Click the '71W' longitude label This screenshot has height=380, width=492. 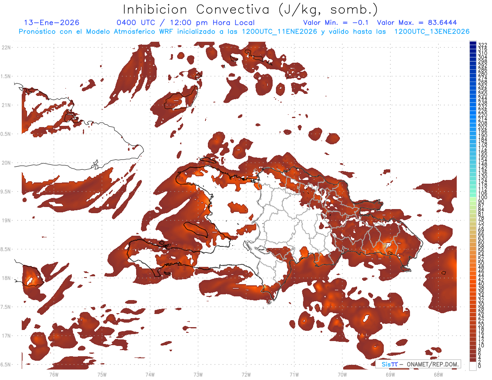(x=294, y=374)
